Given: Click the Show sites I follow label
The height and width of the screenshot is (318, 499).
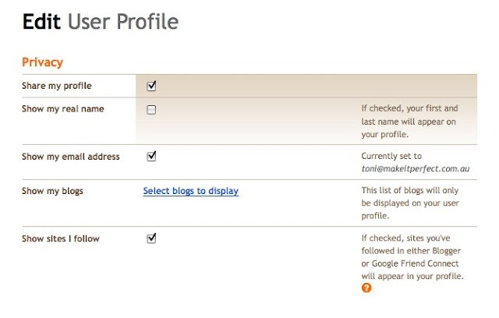Looking at the screenshot, I should (61, 238).
